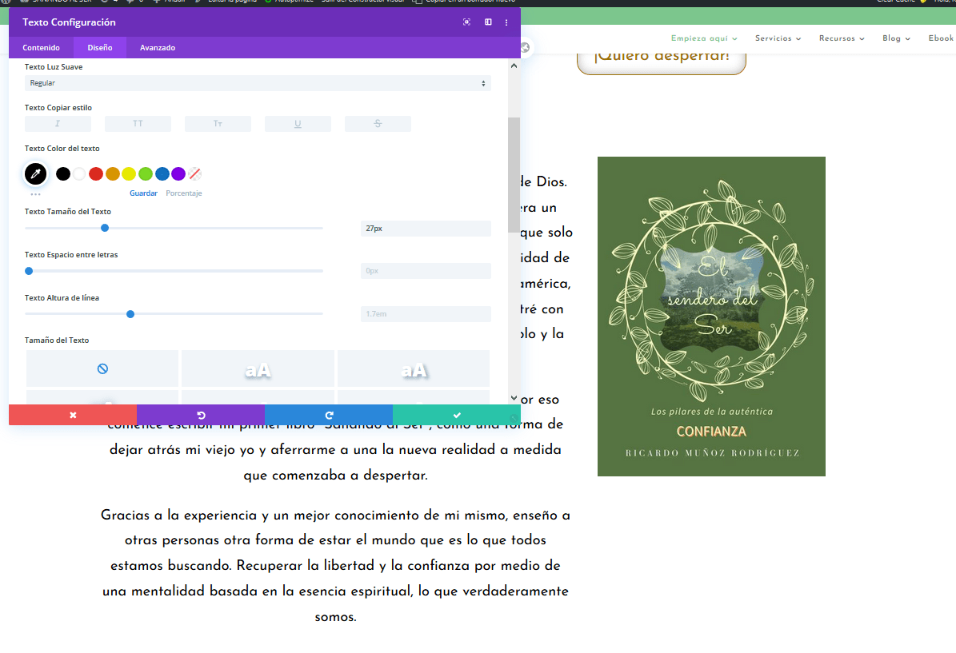Switch to the Contenido tab
956x653 pixels.
point(41,47)
